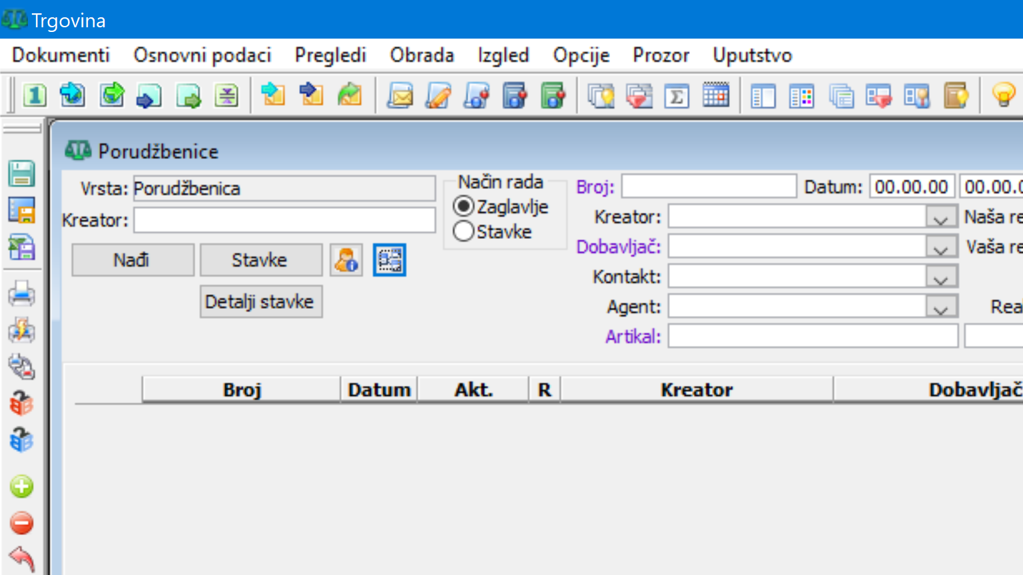Open the Opcije menu
This screenshot has width=1023, height=575.
coord(581,55)
